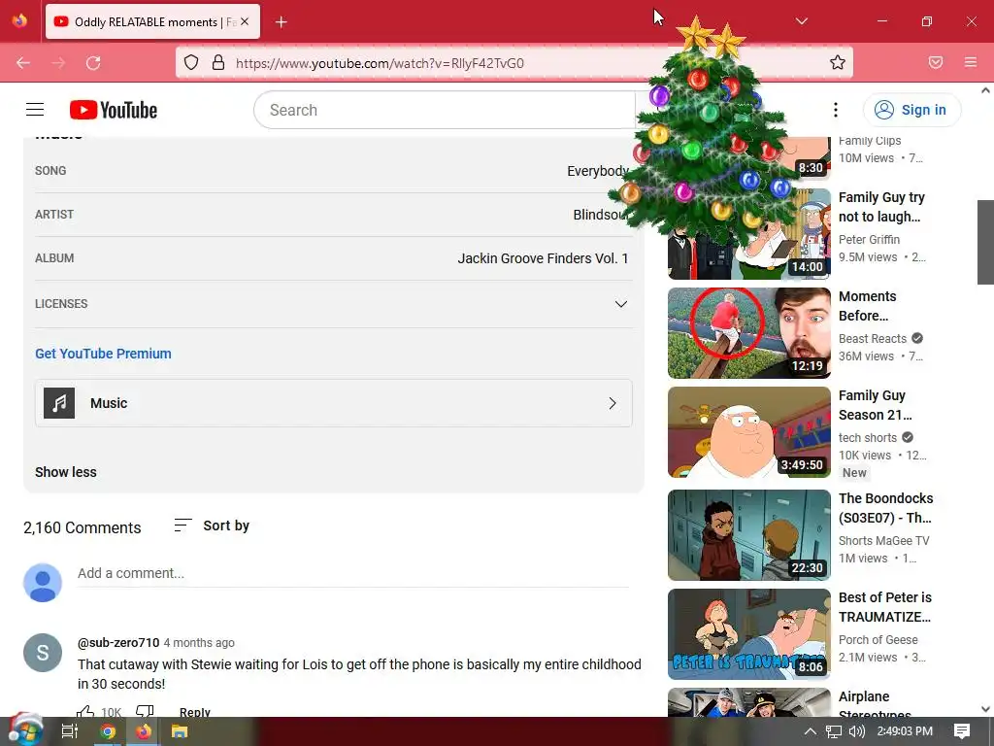This screenshot has height=746, width=994.
Task: Open the list all tabs dropdown
Action: click(x=801, y=21)
